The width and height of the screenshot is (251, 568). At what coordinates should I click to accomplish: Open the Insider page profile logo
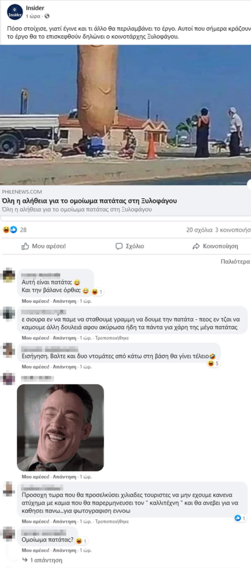pos(15,11)
